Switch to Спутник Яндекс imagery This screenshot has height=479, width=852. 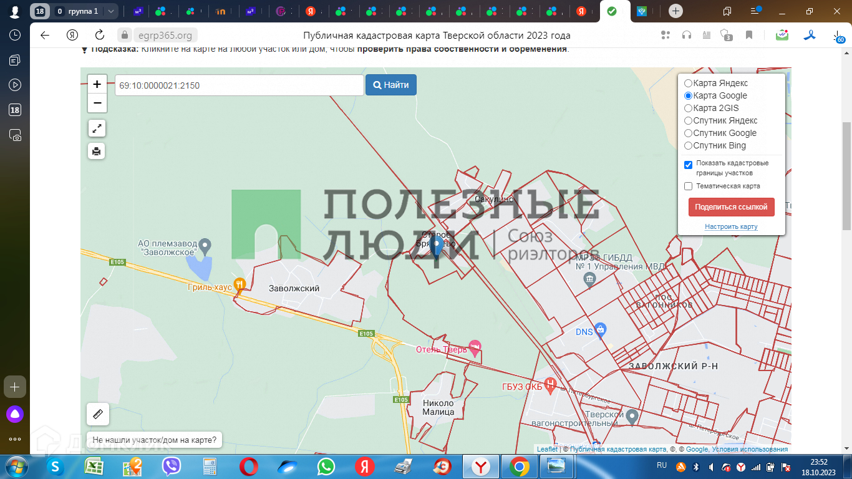point(689,120)
